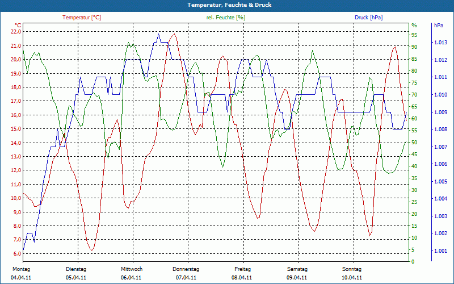Click the 'Donnerstag' day label
The height and width of the screenshot is (284, 454).
pos(186,269)
